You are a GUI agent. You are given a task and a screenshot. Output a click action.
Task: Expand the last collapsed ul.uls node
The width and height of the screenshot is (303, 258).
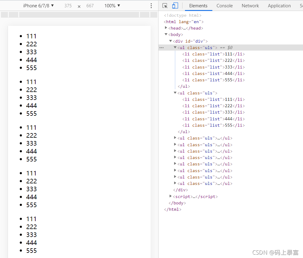click(175, 183)
